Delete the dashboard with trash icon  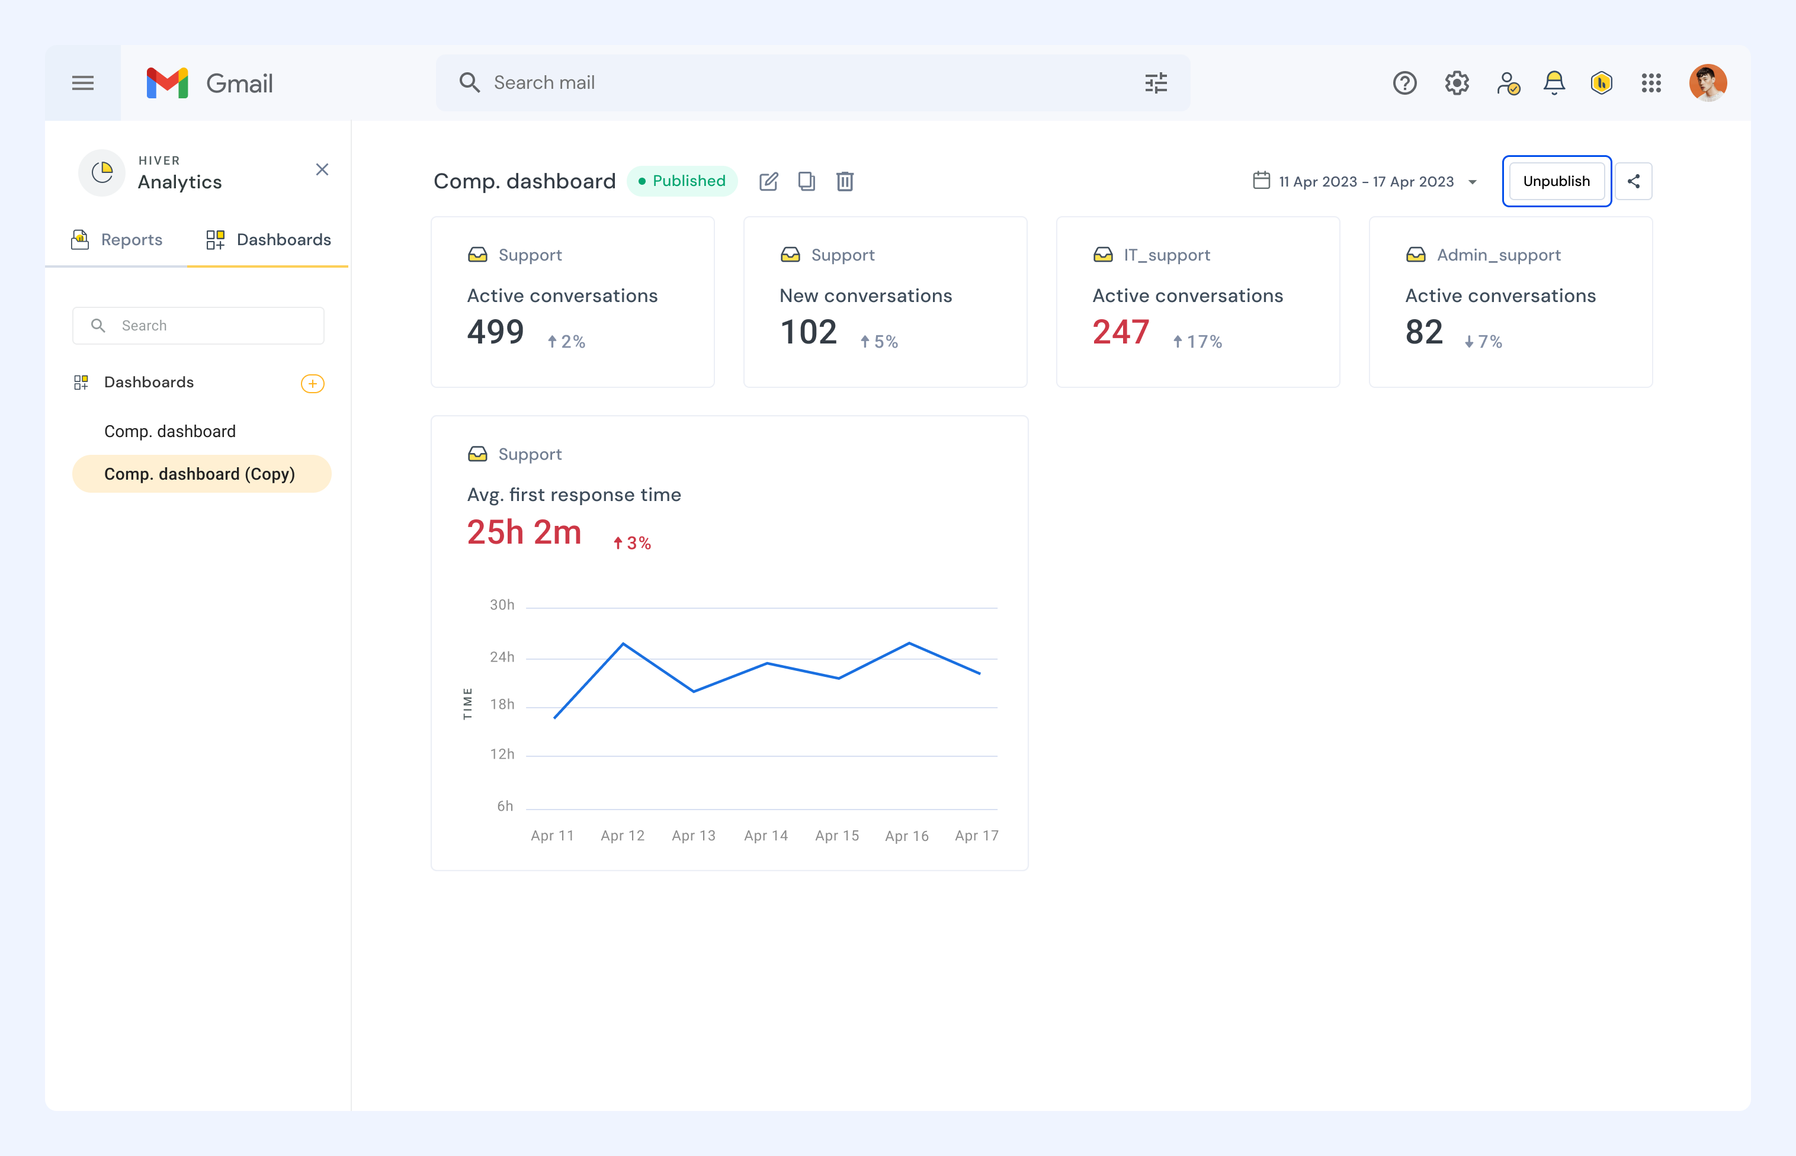(845, 181)
